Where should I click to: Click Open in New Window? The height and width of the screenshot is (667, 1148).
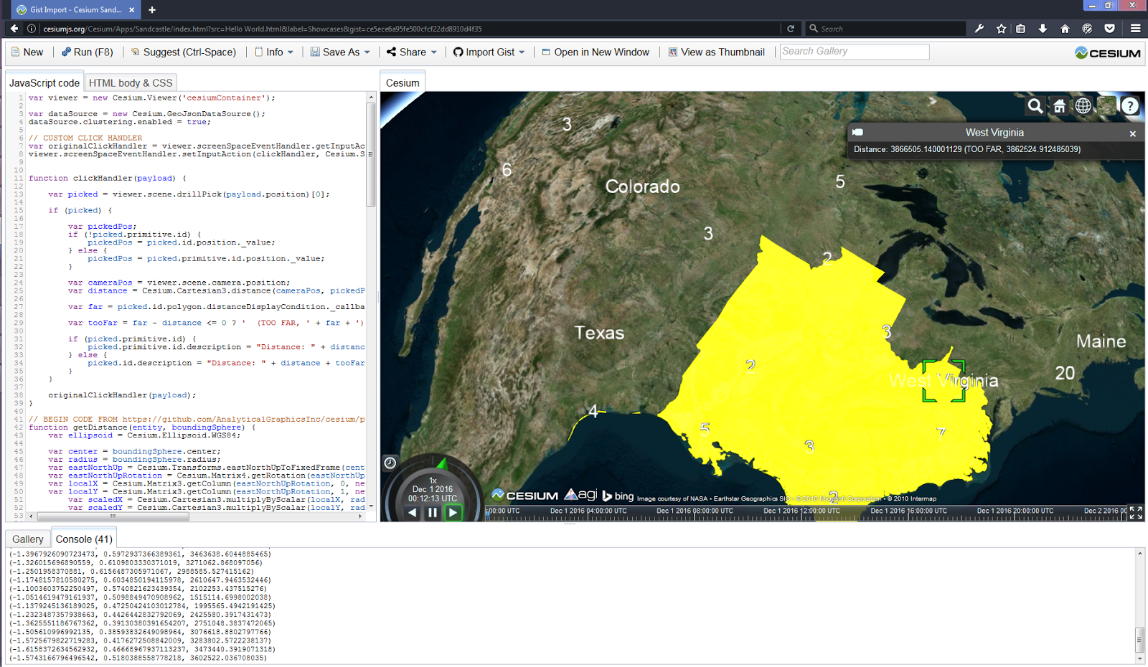click(x=596, y=52)
